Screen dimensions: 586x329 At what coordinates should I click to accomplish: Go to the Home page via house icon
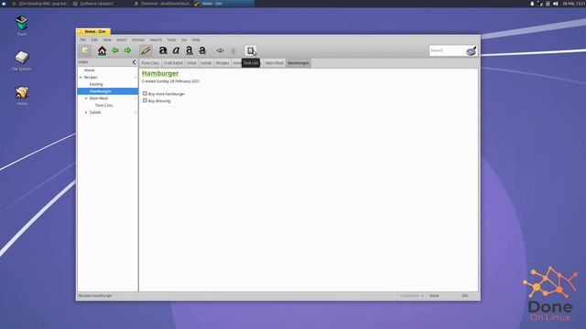tap(102, 50)
